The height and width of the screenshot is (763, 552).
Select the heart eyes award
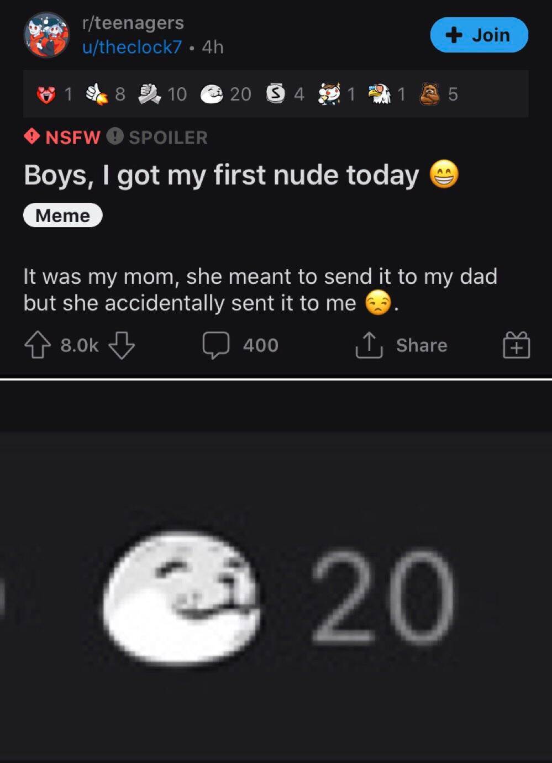(46, 94)
